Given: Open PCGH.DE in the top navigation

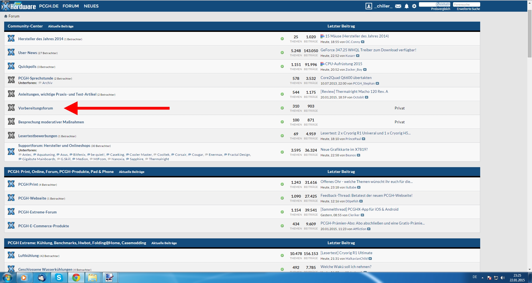Looking at the screenshot, I should [x=49, y=6].
